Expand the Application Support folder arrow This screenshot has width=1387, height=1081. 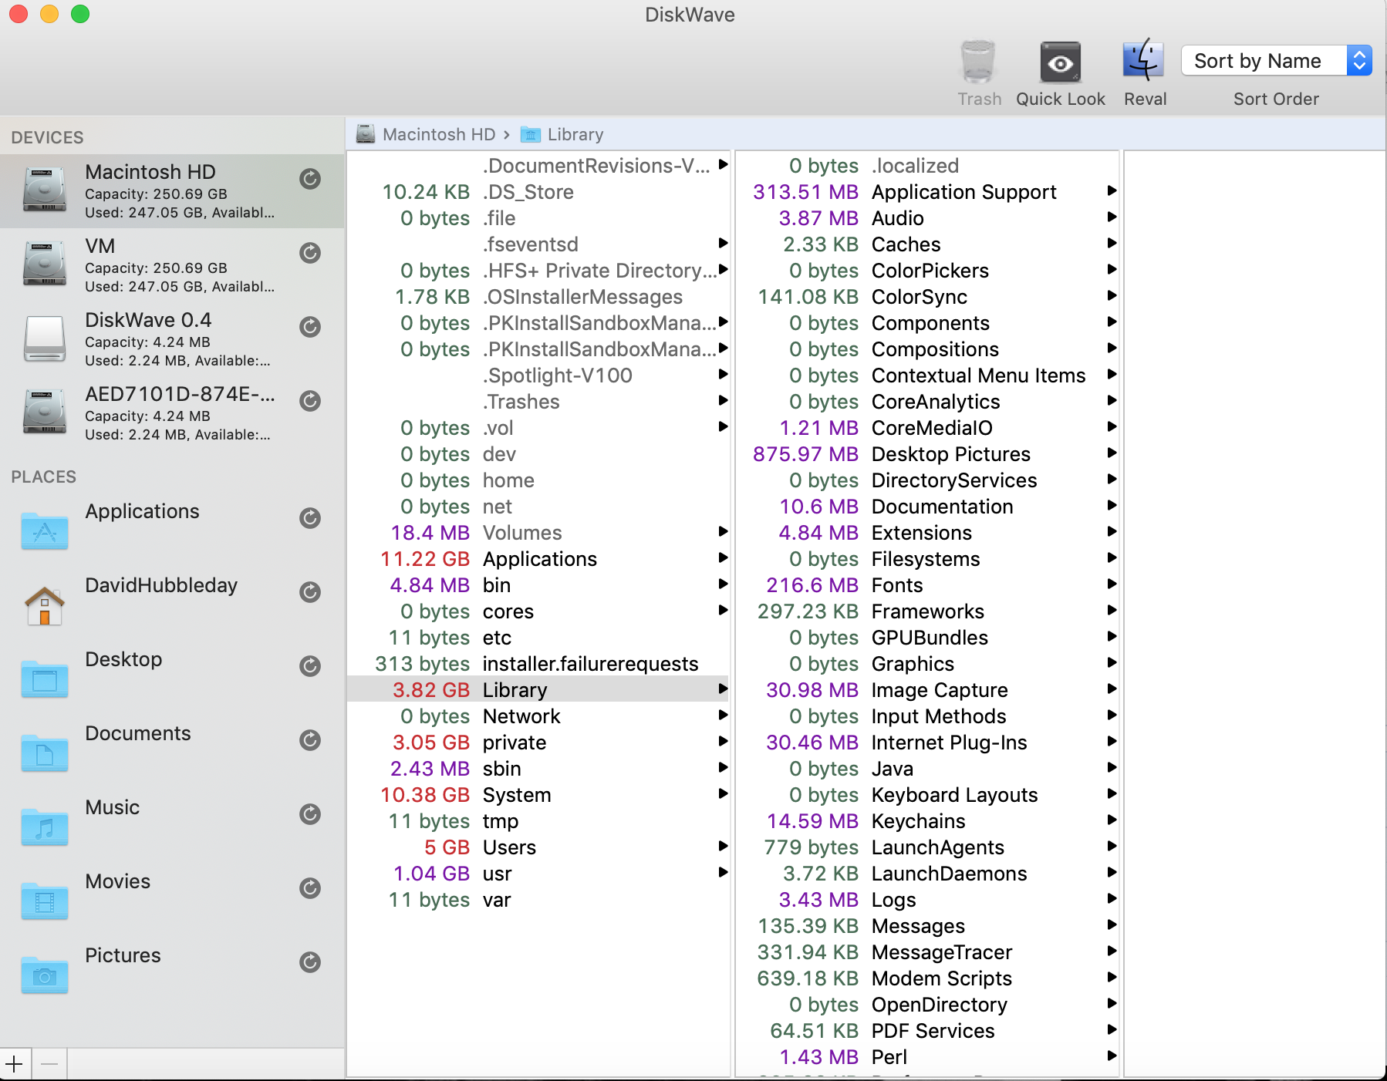(x=1112, y=191)
